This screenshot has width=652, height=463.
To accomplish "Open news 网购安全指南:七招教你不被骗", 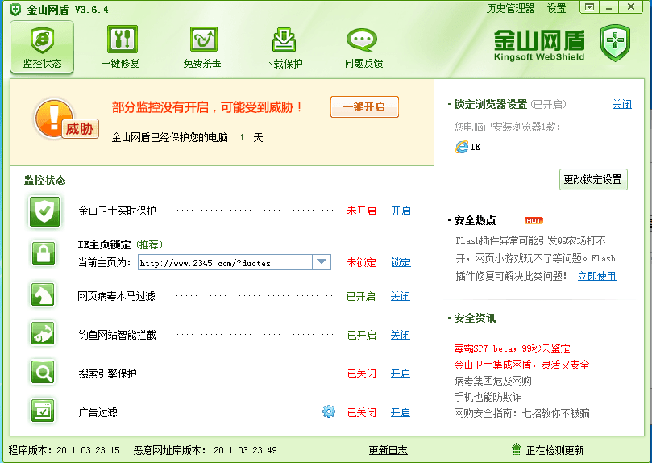I will coord(521,414).
